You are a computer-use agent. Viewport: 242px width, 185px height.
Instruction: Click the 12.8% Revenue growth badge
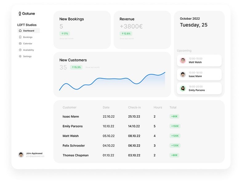[x=126, y=34]
